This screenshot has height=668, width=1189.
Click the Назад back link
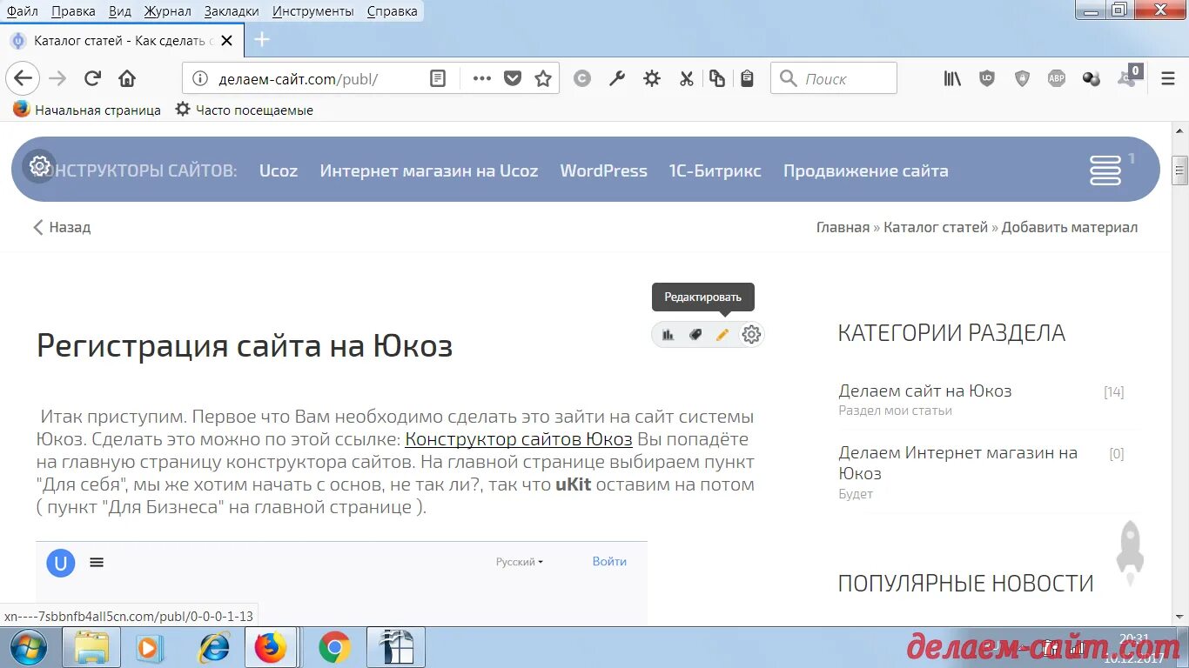tap(62, 227)
